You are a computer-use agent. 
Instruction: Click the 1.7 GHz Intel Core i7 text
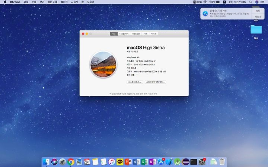click(x=146, y=61)
